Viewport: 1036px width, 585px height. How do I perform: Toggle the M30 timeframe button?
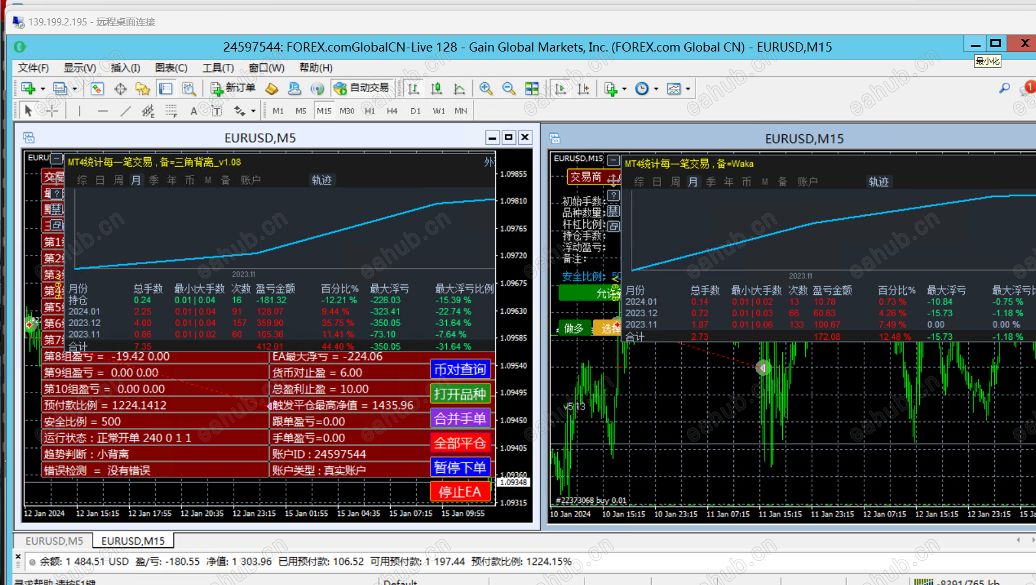point(346,111)
